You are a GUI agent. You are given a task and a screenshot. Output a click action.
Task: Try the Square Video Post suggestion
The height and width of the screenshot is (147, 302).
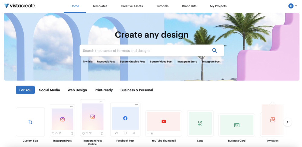(161, 62)
